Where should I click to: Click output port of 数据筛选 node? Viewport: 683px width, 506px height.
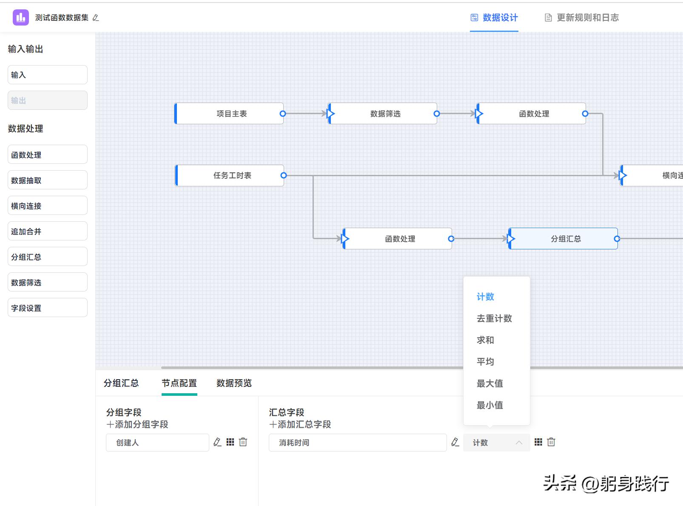[x=436, y=114]
